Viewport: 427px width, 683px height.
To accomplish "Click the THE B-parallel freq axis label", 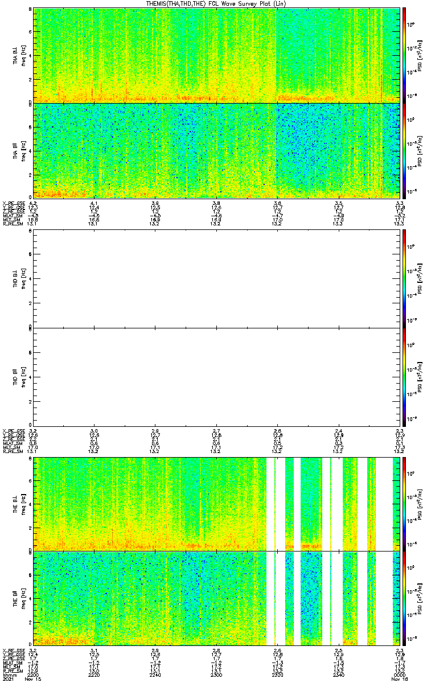I will pos(23,599).
